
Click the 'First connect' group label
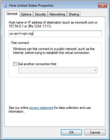coord(20,43)
